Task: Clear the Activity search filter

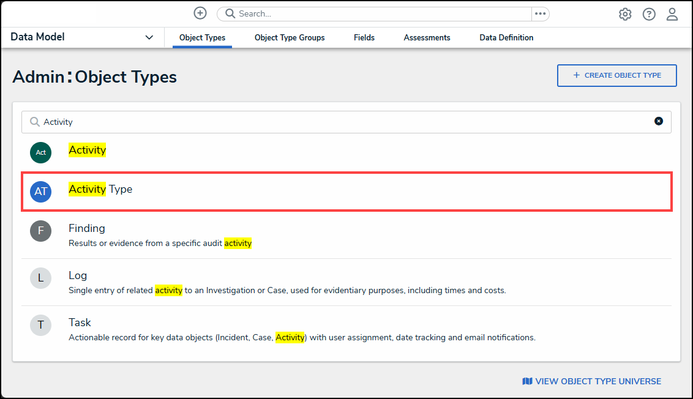Action: click(x=659, y=121)
